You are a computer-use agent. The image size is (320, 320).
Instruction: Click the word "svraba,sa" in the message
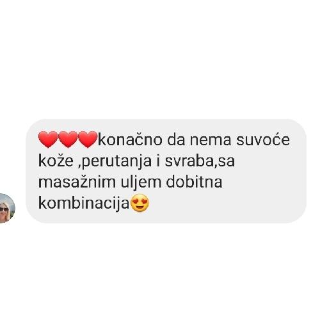pyautogui.click(x=200, y=161)
